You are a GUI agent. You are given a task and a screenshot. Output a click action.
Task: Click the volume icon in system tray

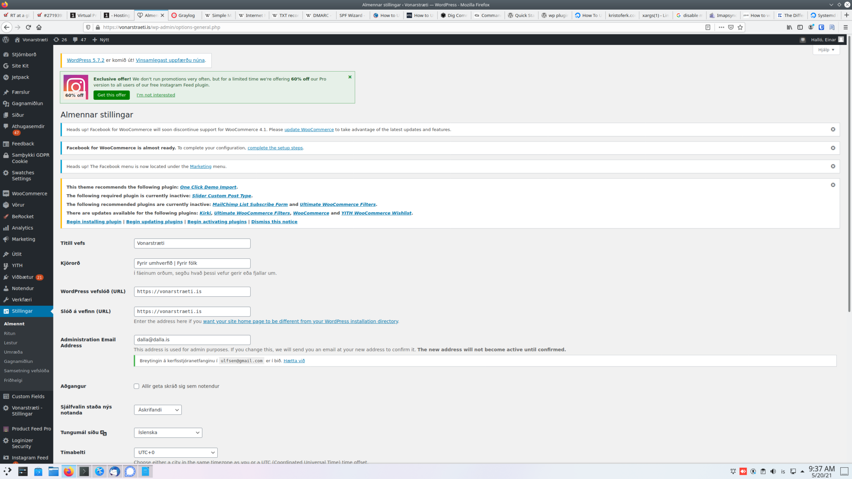[773, 471]
